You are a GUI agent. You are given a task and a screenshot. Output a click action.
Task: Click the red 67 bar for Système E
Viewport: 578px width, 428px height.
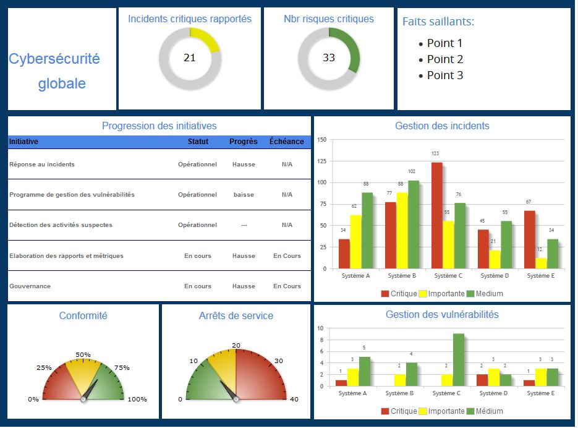530,239
